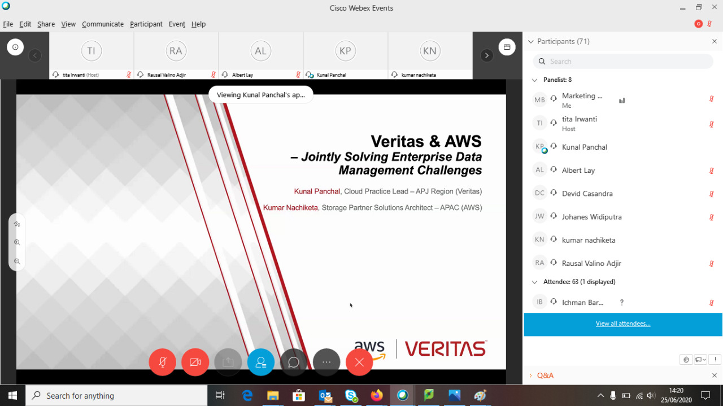Open the Event menu
Image resolution: width=723 pixels, height=406 pixels.
tap(177, 24)
